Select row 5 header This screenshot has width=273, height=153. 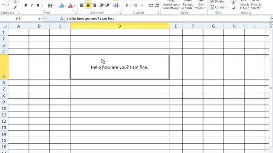pos(4,67)
